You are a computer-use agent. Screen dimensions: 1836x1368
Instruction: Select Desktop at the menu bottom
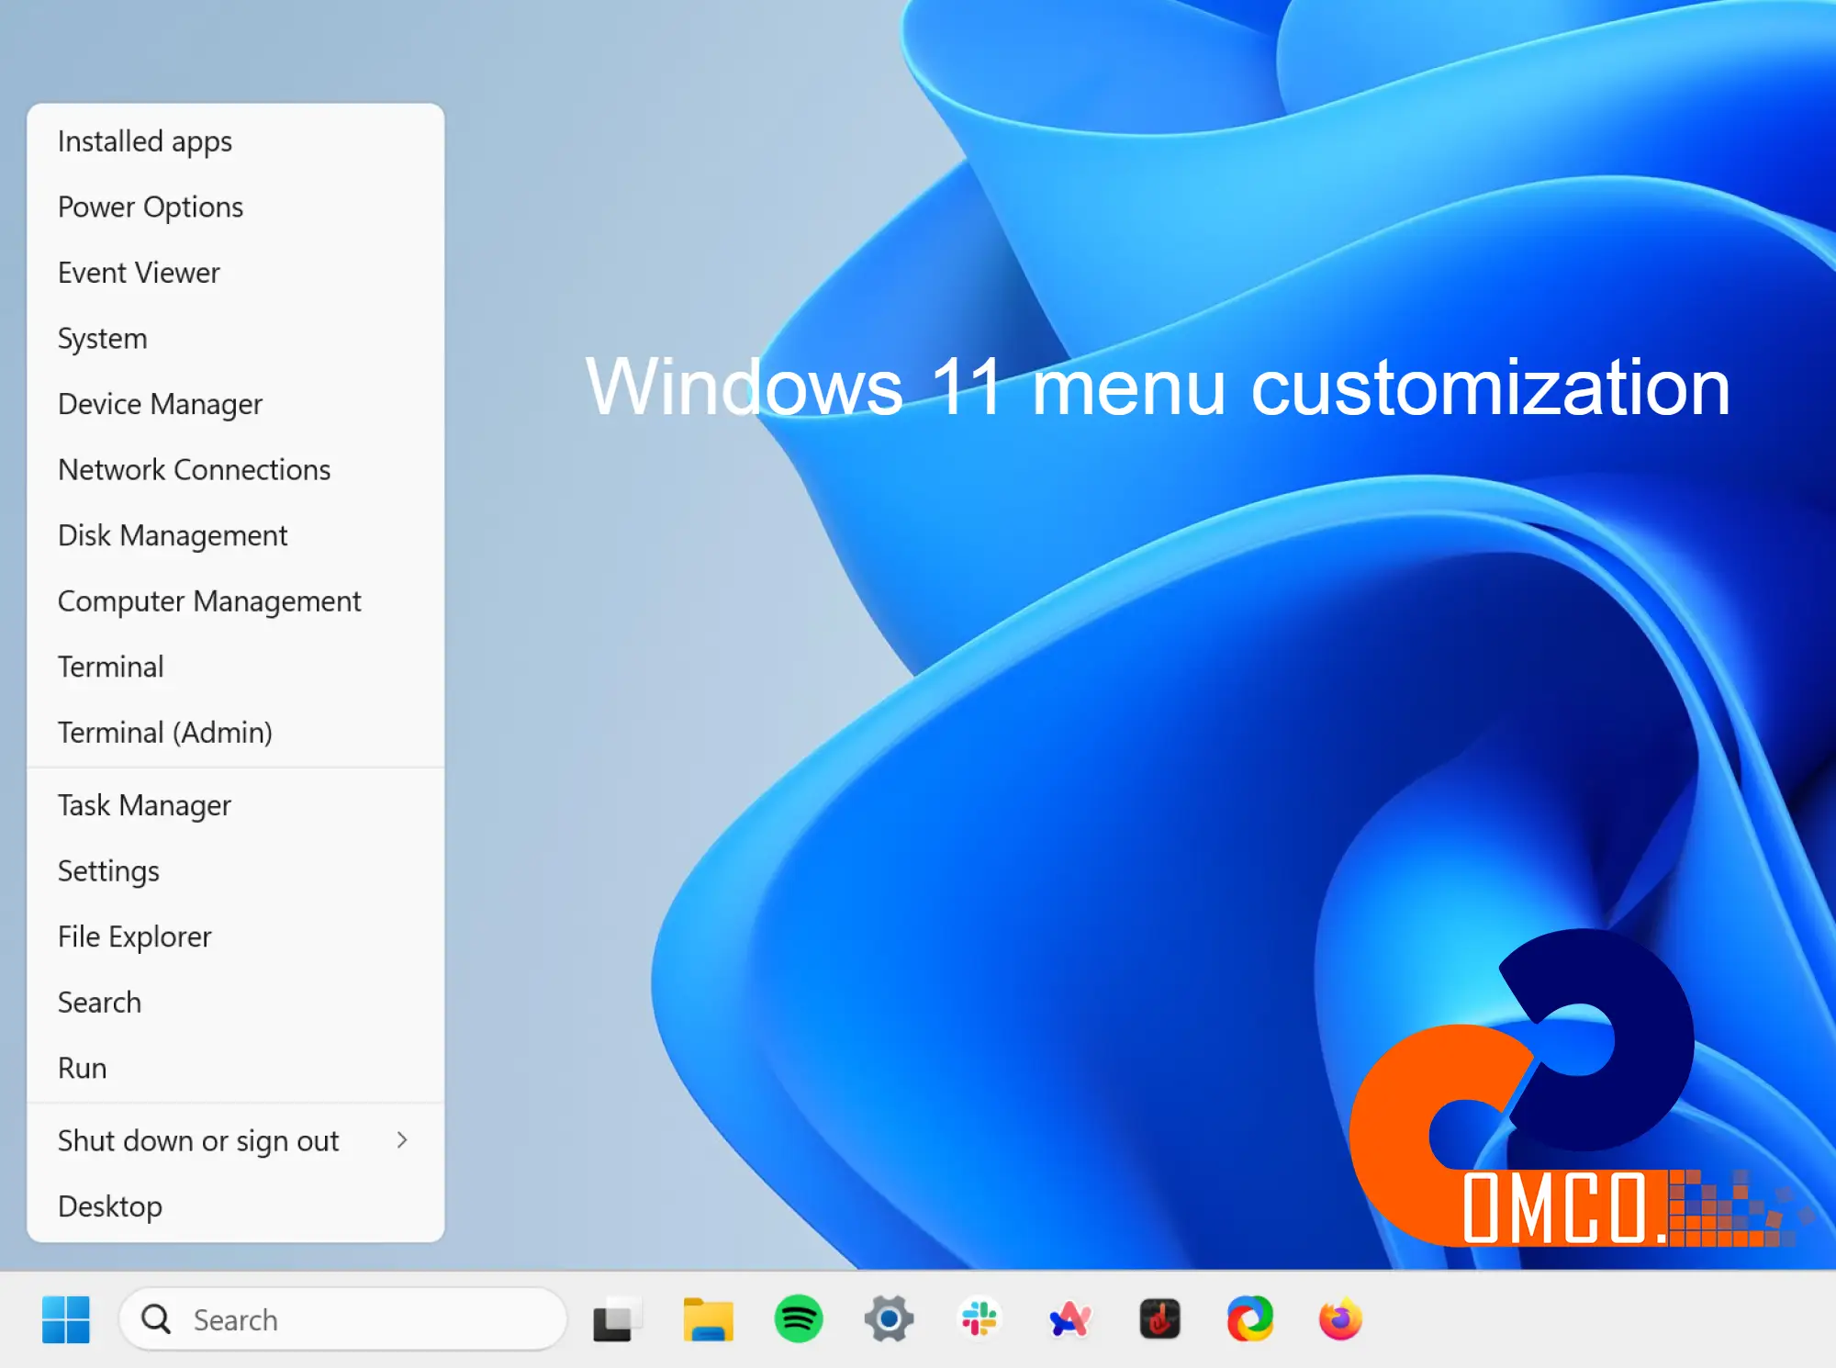coord(236,1205)
